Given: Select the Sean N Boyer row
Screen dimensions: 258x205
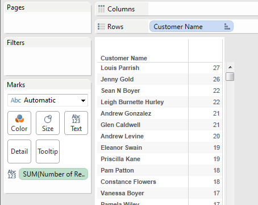Looking at the screenshot, I should pyautogui.click(x=160, y=91).
